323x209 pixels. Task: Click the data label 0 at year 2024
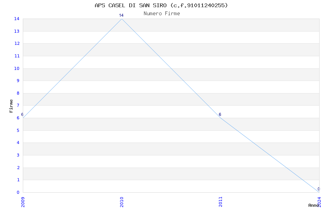pyautogui.click(x=319, y=189)
